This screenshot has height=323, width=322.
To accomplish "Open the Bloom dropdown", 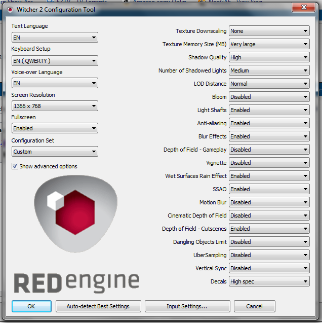I will pyautogui.click(x=269, y=97).
